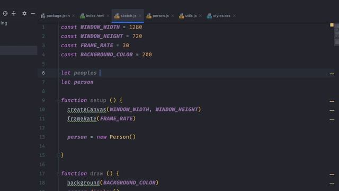
Task: Click FRAME_RATE constant on line 3
Action: (x=96, y=46)
